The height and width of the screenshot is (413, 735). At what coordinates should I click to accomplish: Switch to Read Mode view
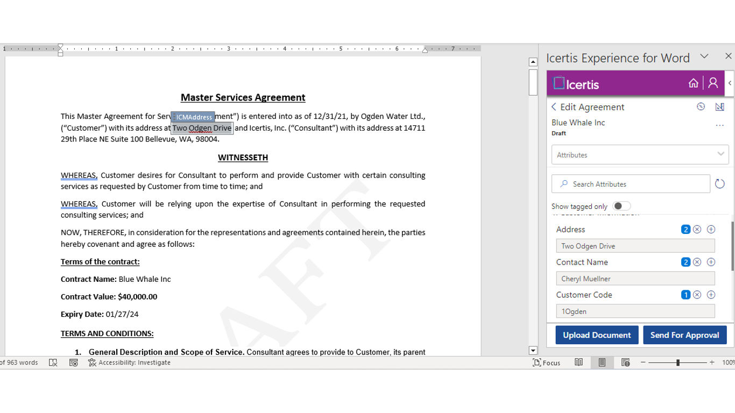click(x=578, y=362)
